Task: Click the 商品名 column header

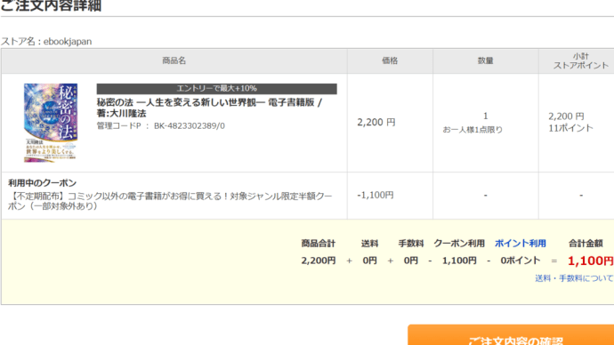Action: pyautogui.click(x=174, y=60)
